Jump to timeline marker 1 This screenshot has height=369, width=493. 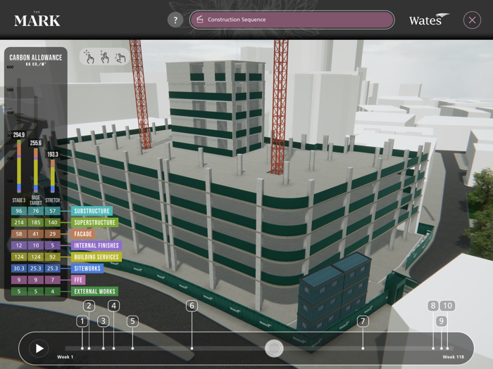(82, 321)
